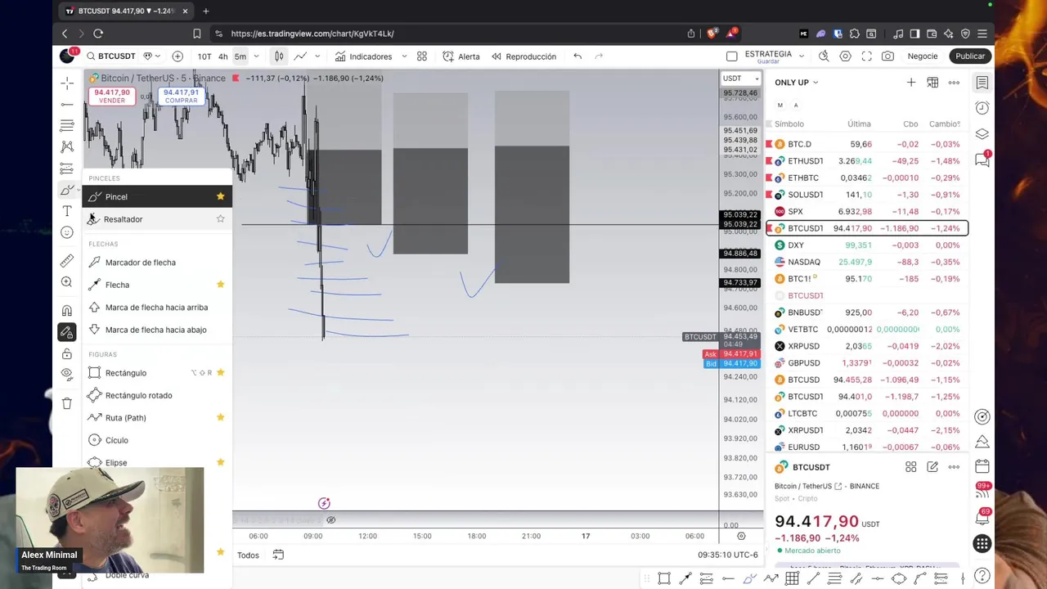Expand the Indicadores favorites dropdown arrow
This screenshot has height=589, width=1047.
click(x=404, y=56)
